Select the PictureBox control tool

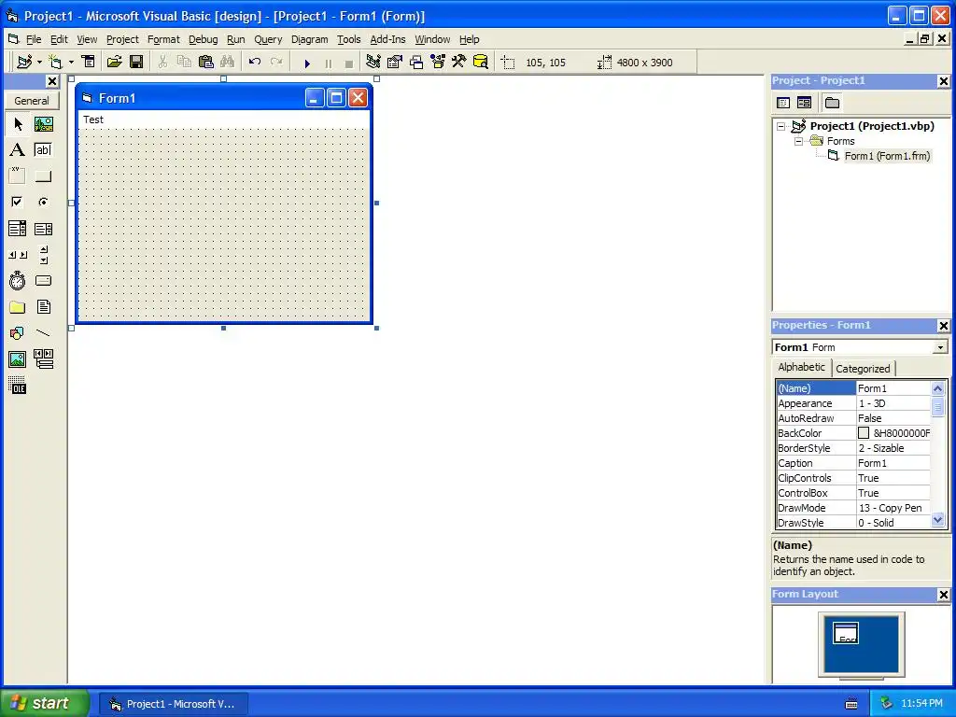point(43,124)
